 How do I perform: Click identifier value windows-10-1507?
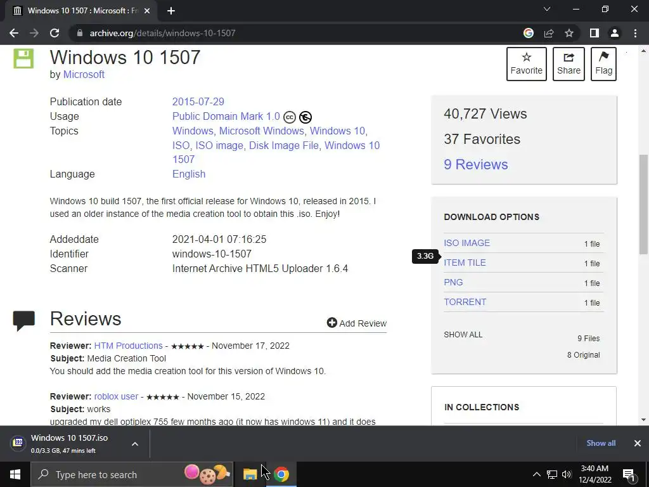pos(212,254)
